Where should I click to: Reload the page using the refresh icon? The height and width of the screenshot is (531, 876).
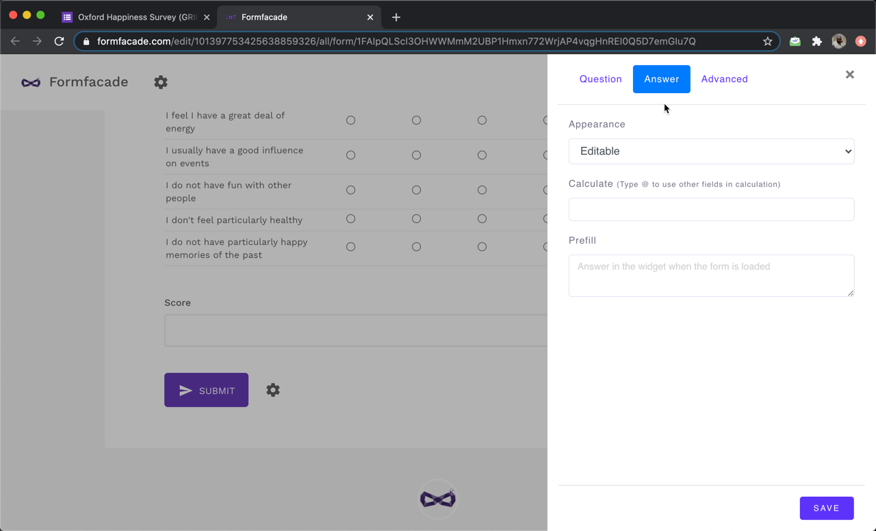pos(59,41)
